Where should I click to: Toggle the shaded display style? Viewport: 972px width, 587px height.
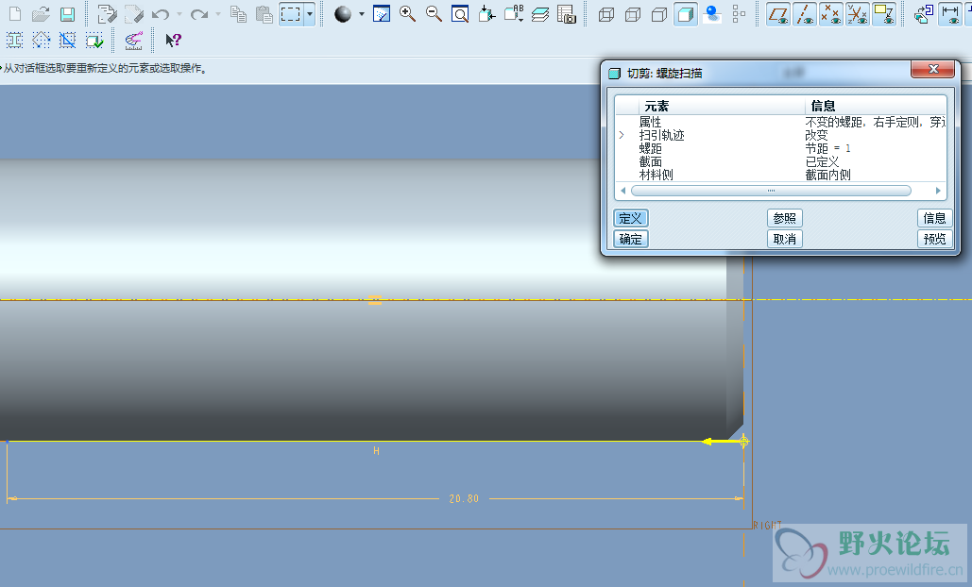point(686,13)
